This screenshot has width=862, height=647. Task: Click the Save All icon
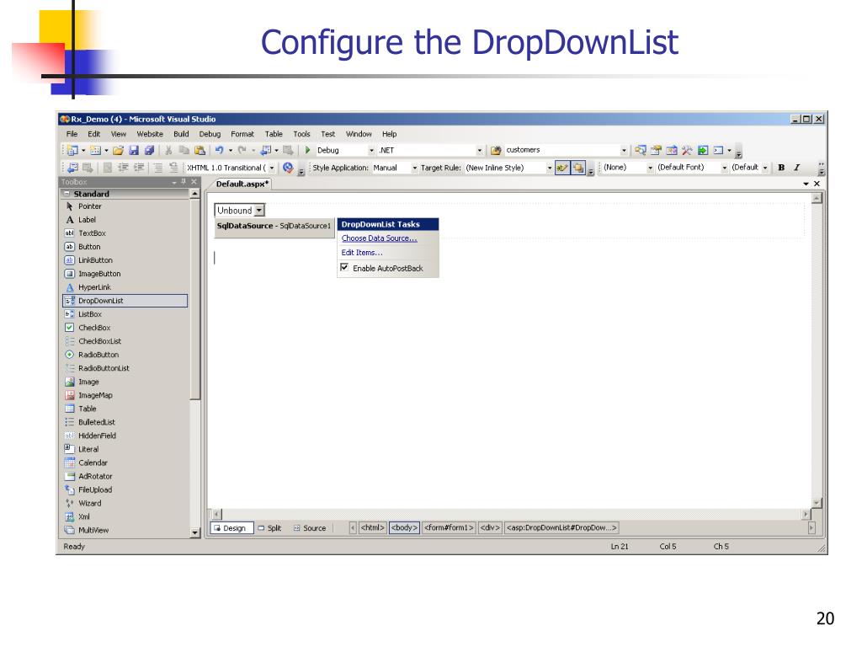click(x=149, y=150)
